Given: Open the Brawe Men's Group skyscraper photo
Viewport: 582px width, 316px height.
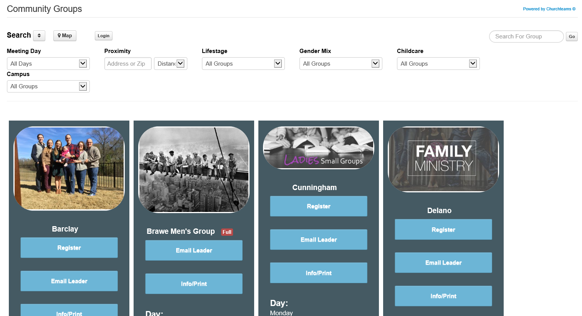Looking at the screenshot, I should (194, 170).
